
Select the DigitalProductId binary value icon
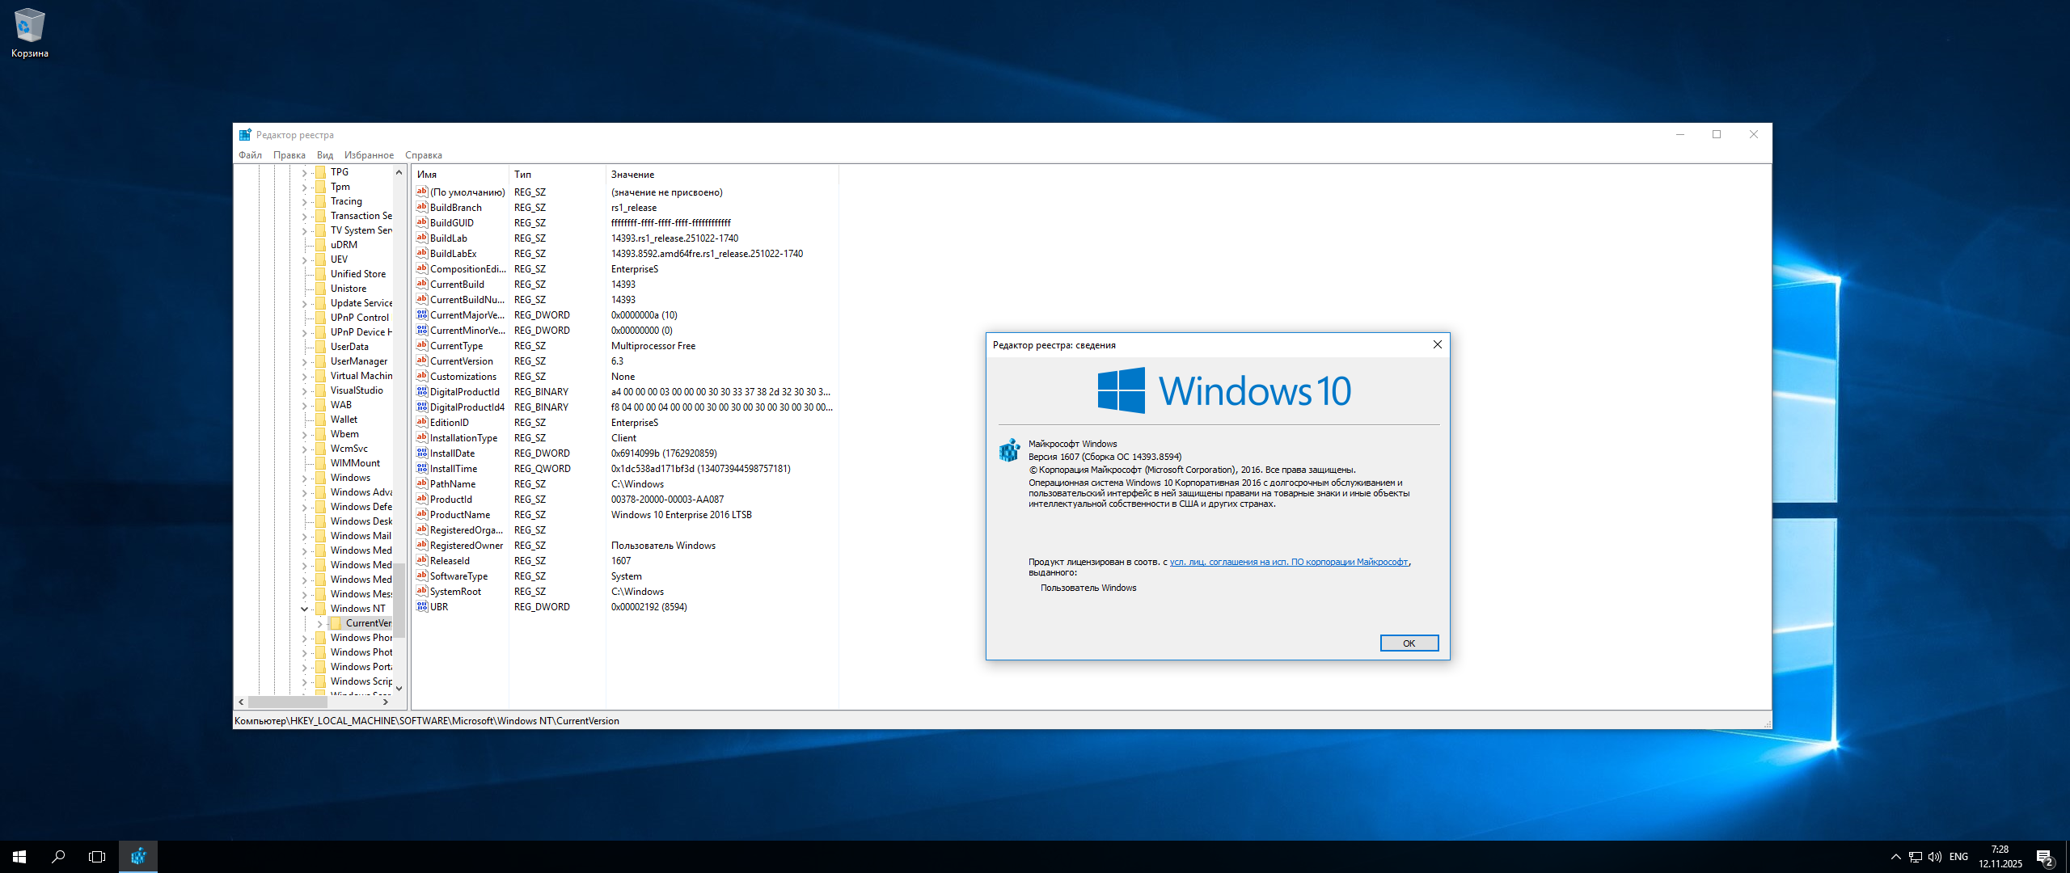coord(421,392)
